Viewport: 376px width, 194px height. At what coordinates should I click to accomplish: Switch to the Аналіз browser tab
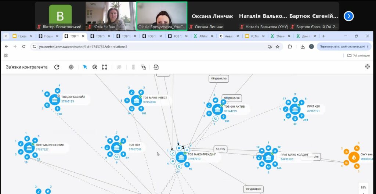point(229,36)
